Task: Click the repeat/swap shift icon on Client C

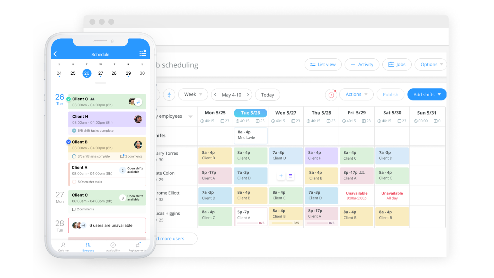Action: tap(138, 101)
